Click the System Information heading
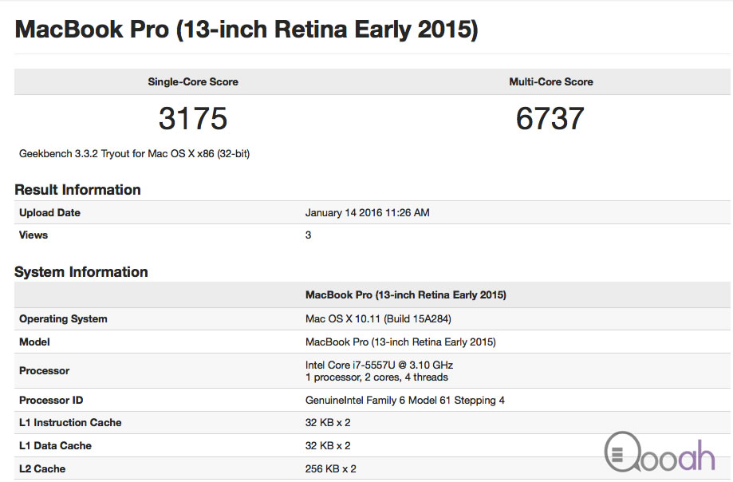733x482 pixels. pos(81,272)
